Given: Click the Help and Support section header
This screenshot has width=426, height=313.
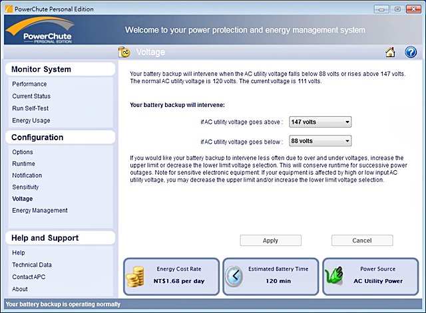Looking at the screenshot, I should [60, 238].
